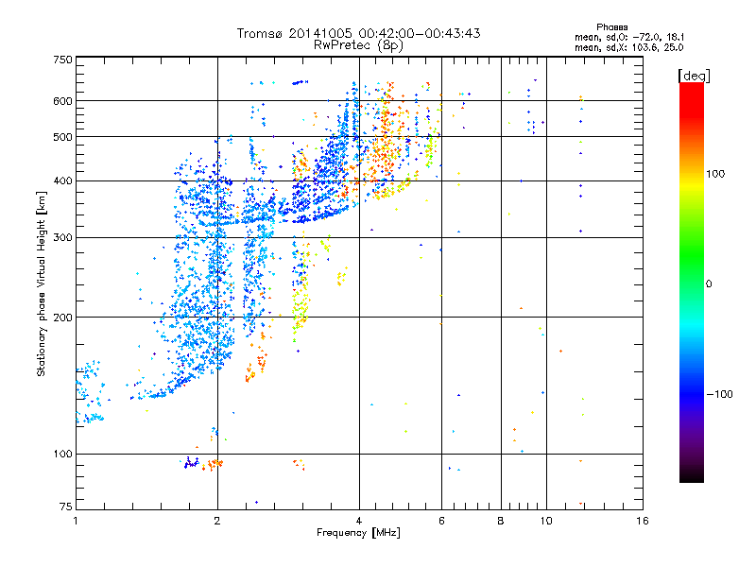Click the '400' y-axis tick label
This screenshot has width=756, height=567.
point(63,181)
